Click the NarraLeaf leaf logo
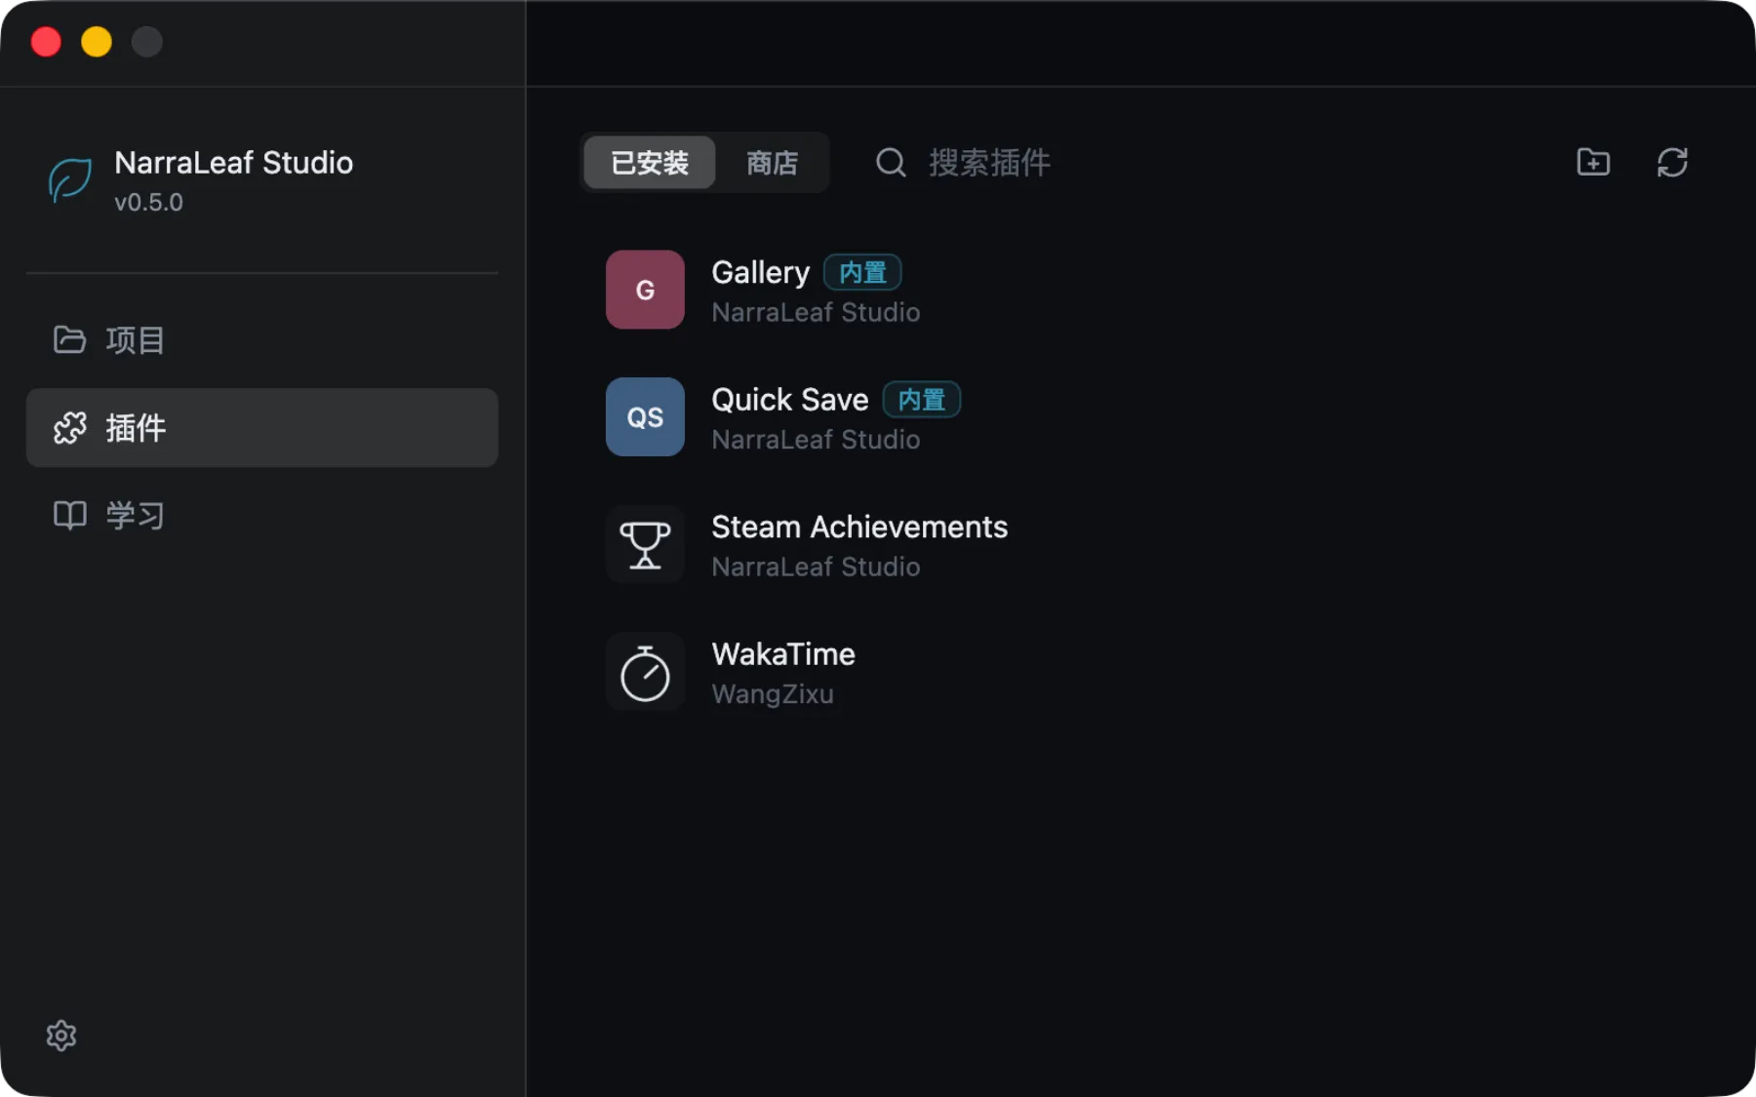 click(x=70, y=180)
